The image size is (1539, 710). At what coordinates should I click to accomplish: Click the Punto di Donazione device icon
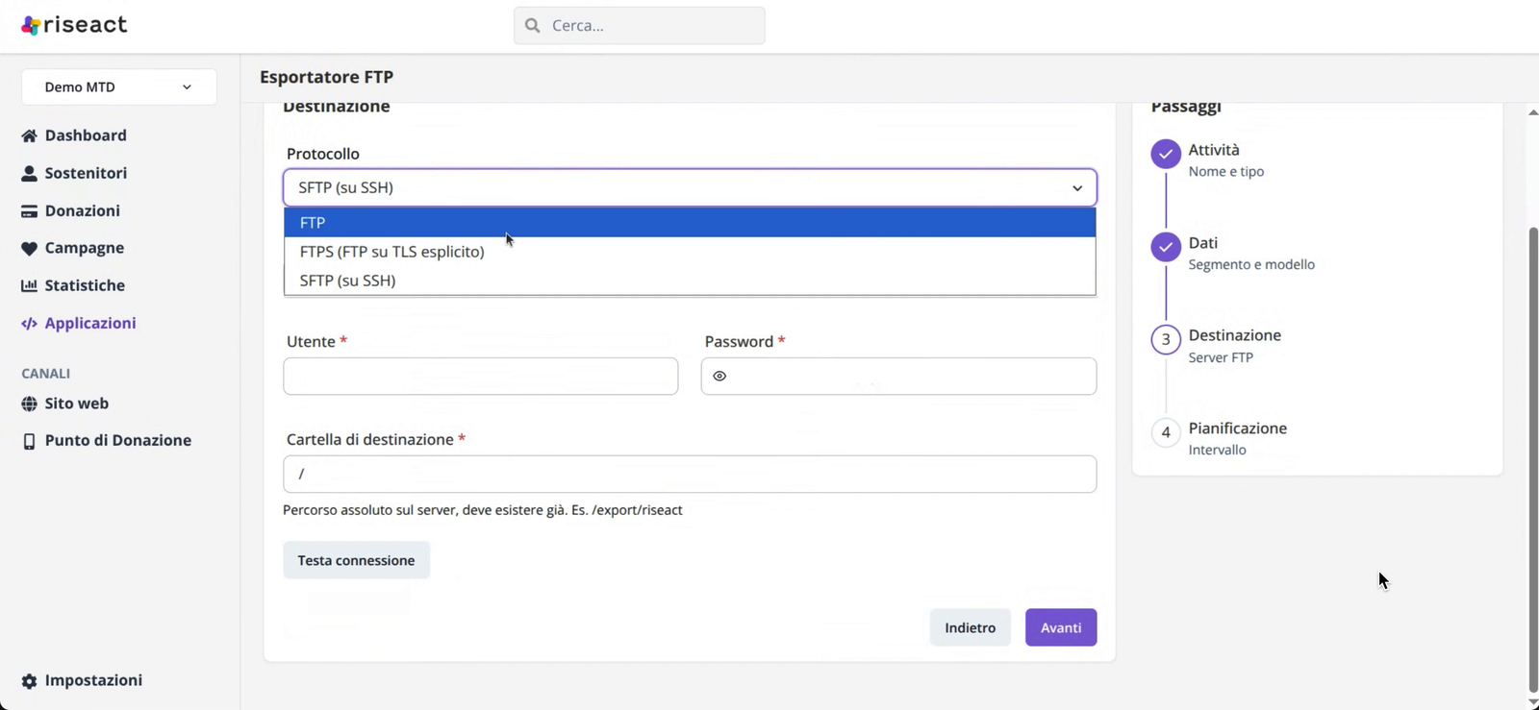point(29,441)
